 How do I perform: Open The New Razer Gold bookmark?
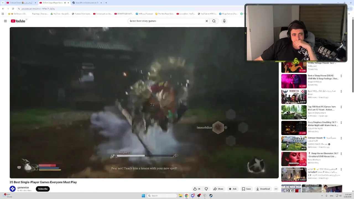[165, 14]
